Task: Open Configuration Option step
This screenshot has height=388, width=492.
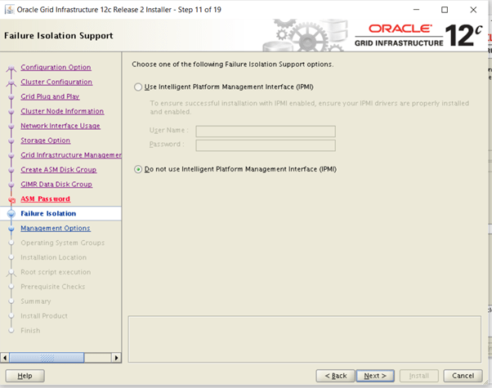Action: click(x=56, y=67)
